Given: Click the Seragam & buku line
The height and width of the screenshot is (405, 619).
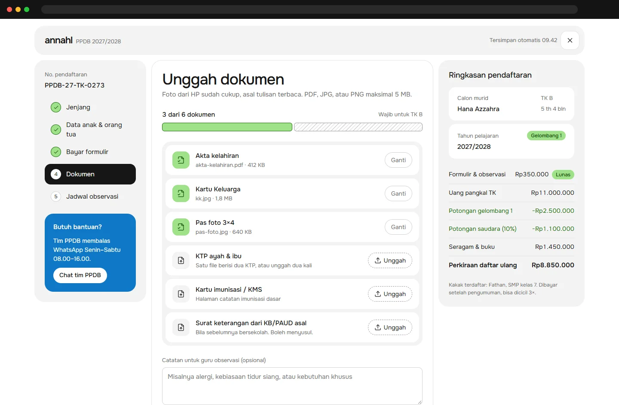Looking at the screenshot, I should click(512, 247).
